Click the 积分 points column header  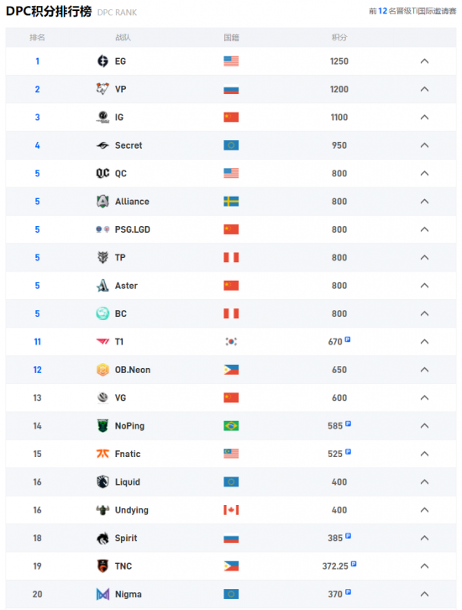339,37
